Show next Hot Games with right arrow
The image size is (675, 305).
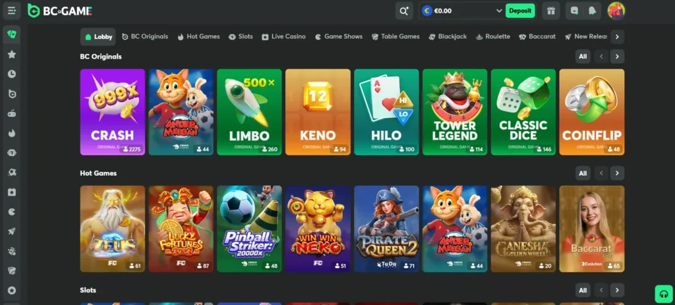coord(617,173)
